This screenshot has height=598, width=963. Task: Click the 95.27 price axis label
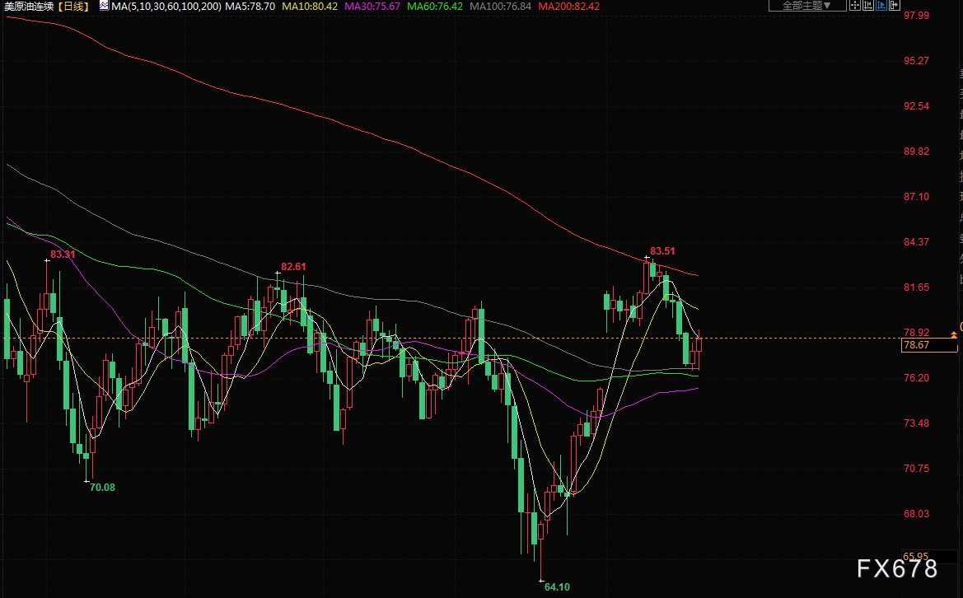point(916,61)
